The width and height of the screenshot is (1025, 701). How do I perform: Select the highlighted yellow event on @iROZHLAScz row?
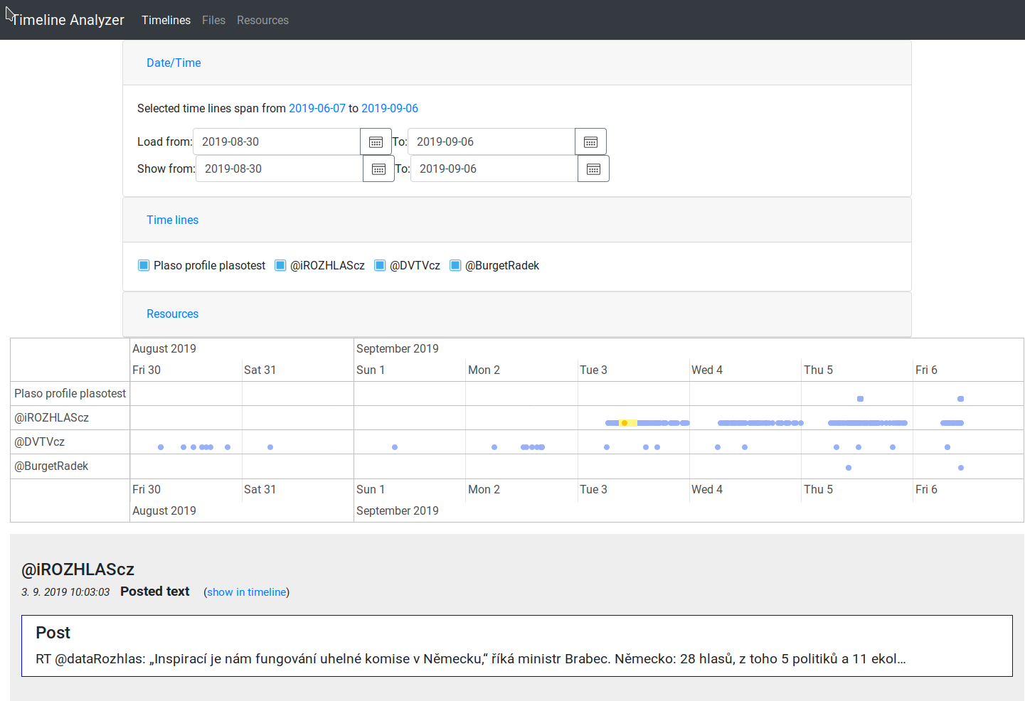tap(625, 423)
